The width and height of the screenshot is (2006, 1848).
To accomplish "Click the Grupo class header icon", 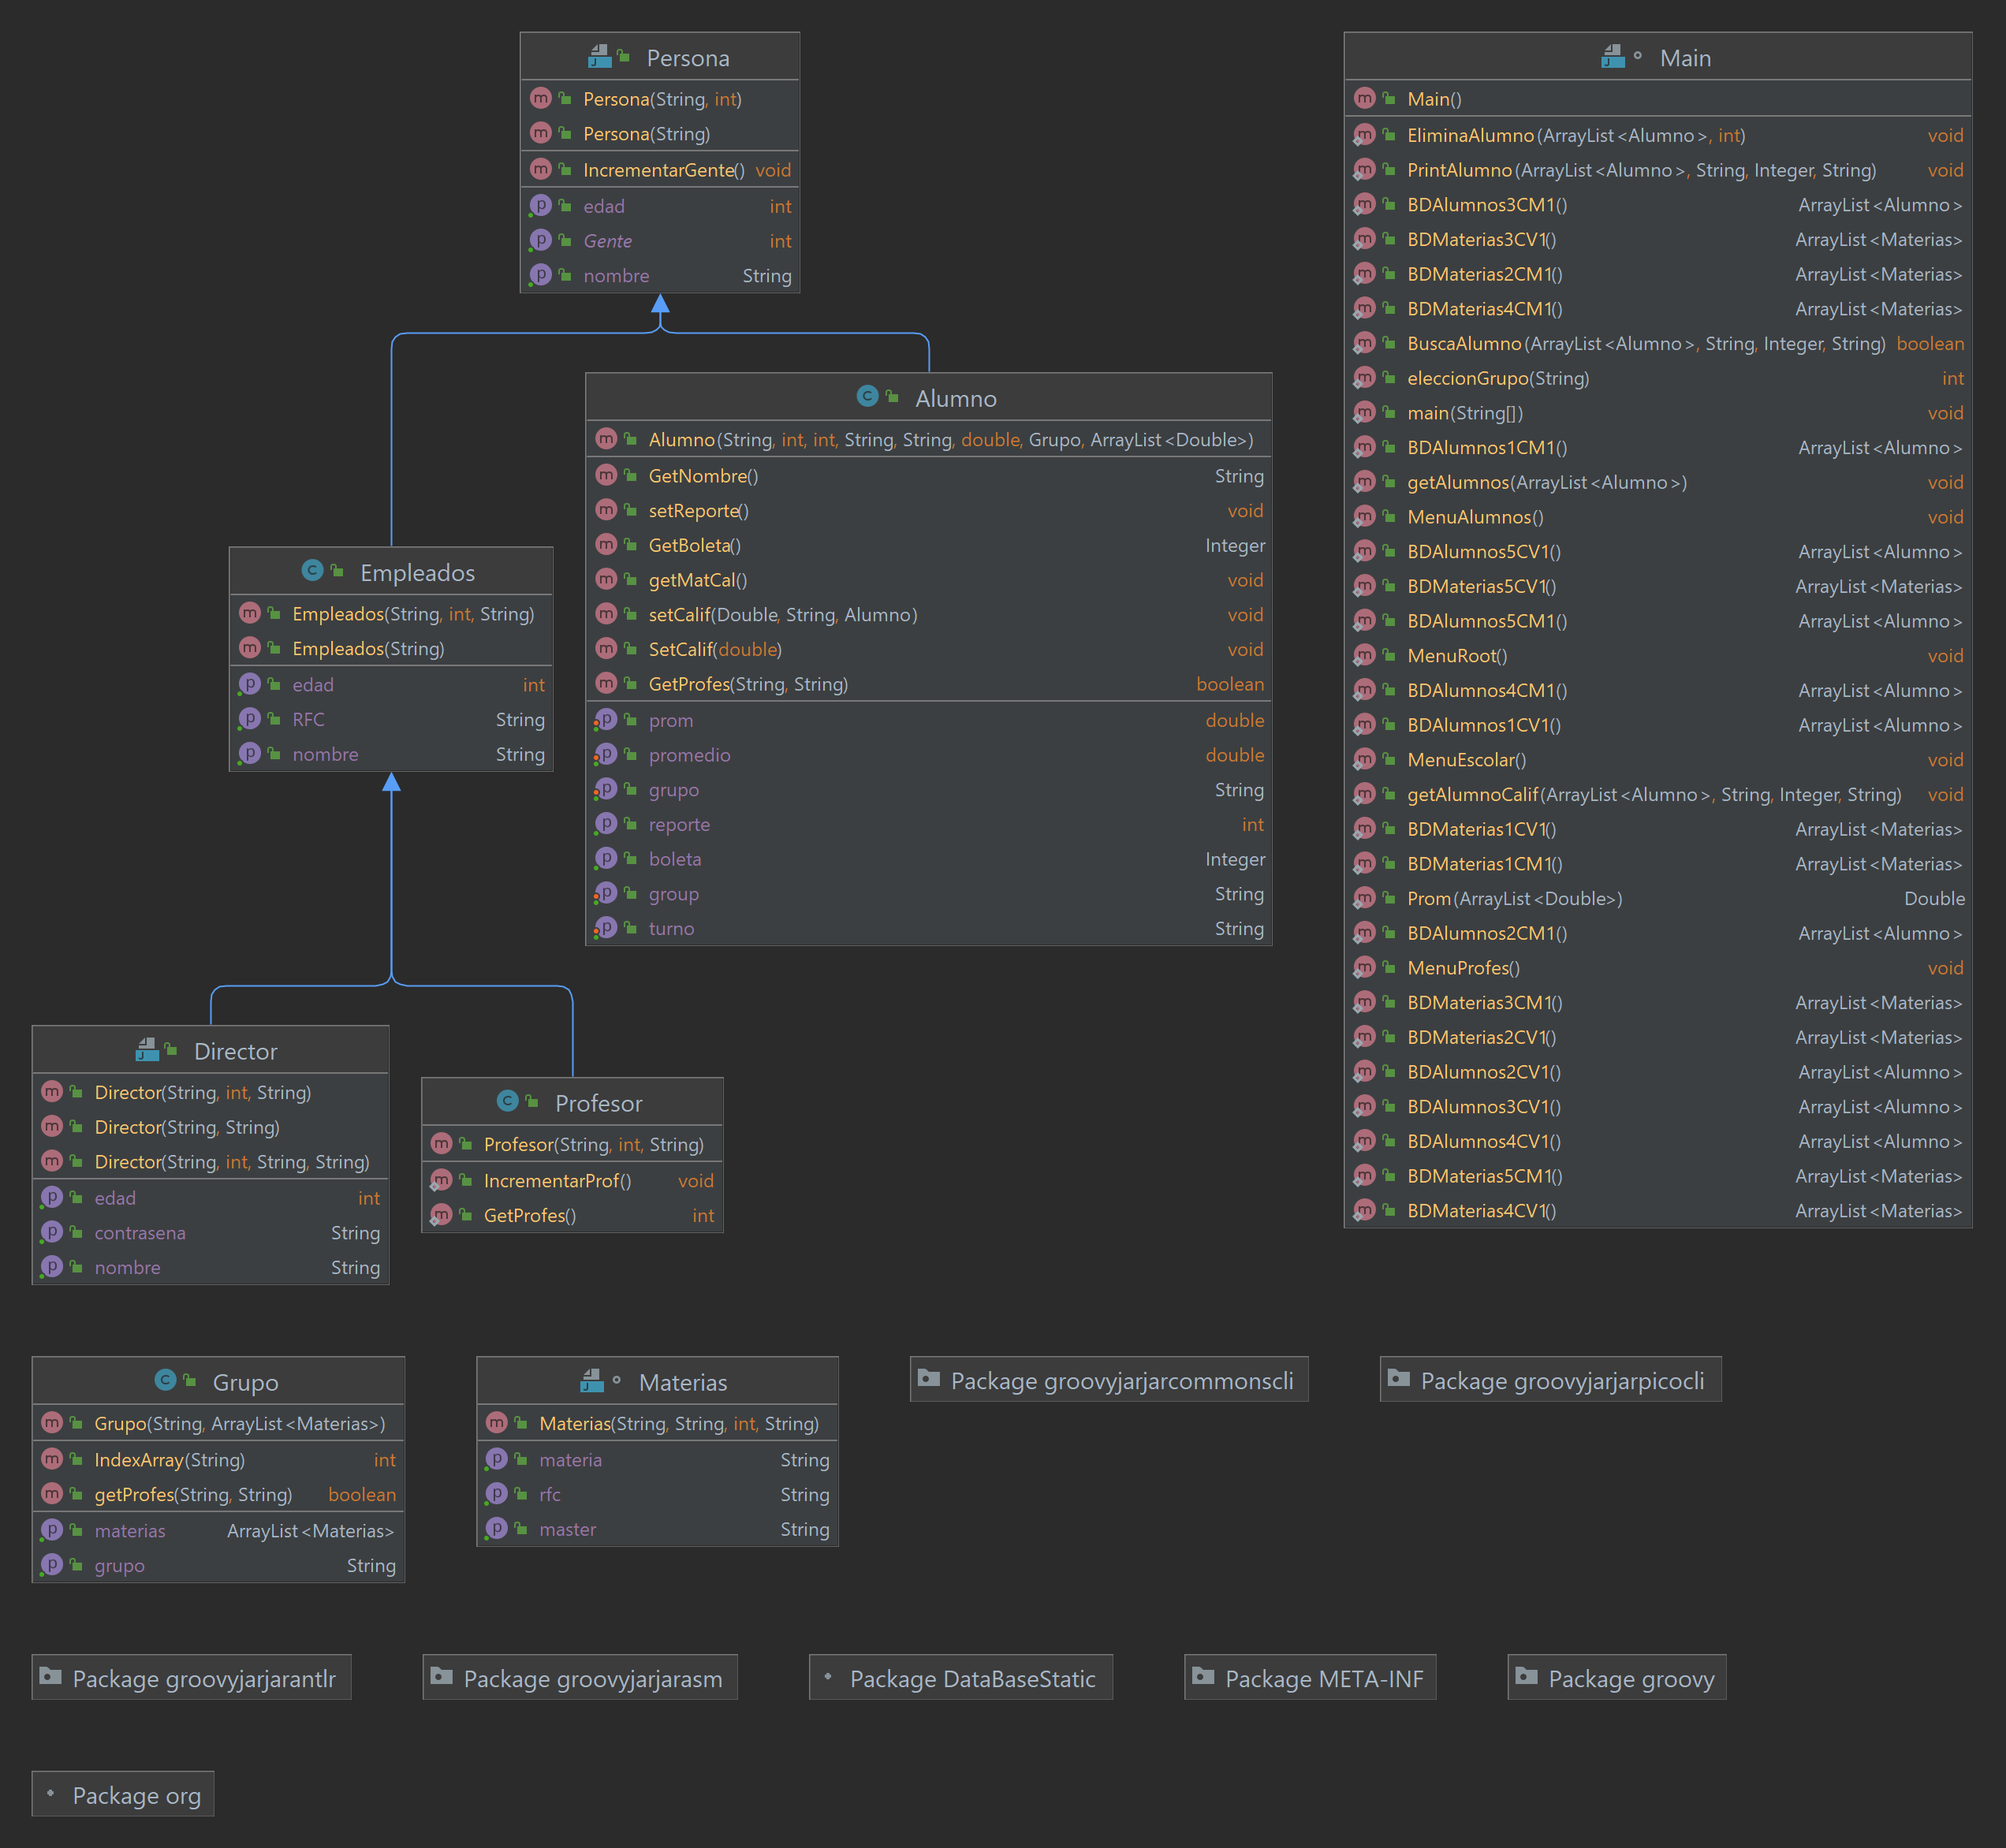I will pyautogui.click(x=166, y=1381).
